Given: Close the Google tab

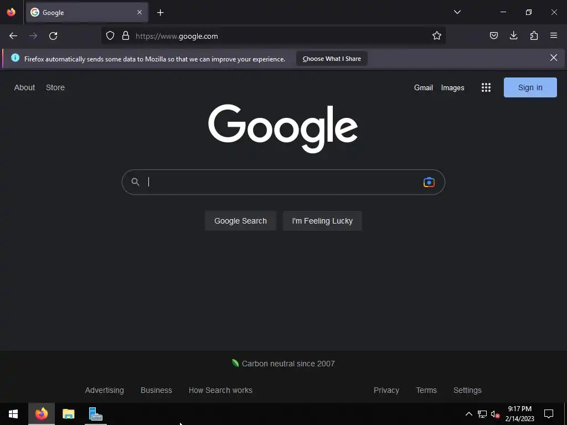Looking at the screenshot, I should pos(140,12).
